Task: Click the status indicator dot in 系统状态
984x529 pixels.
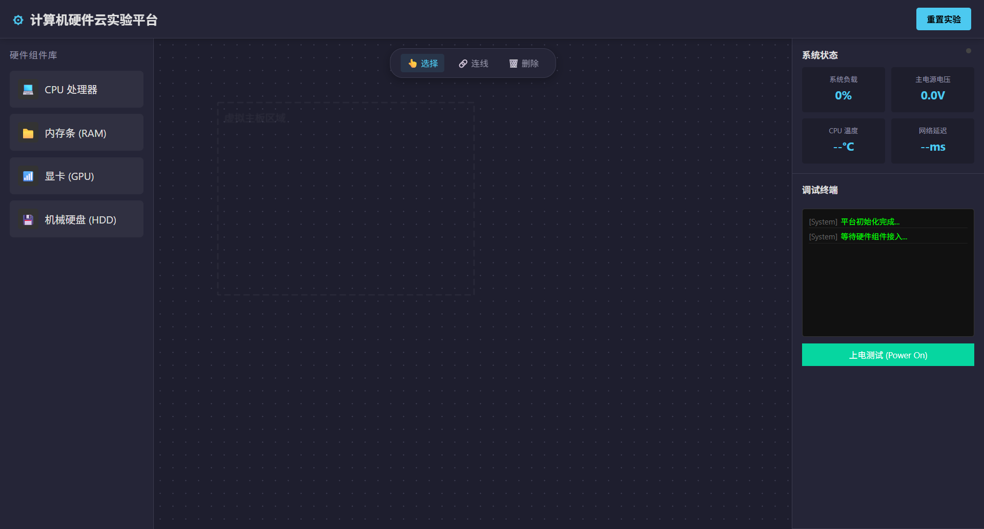Action: [x=968, y=51]
